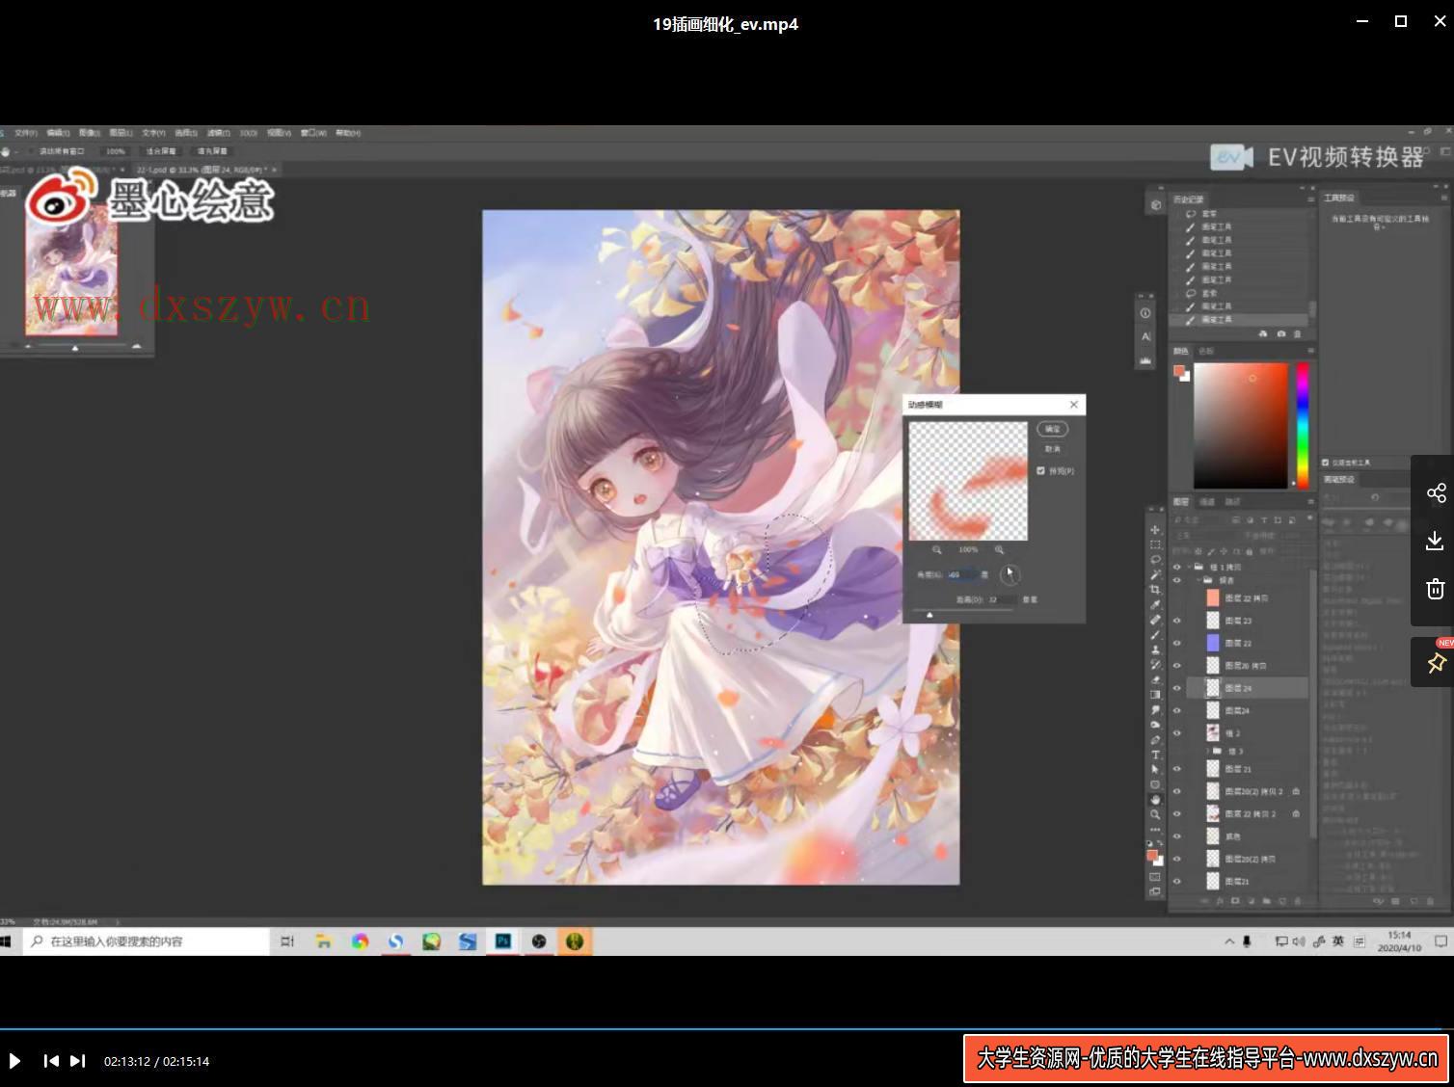Open the 文件 menu

[x=26, y=133]
